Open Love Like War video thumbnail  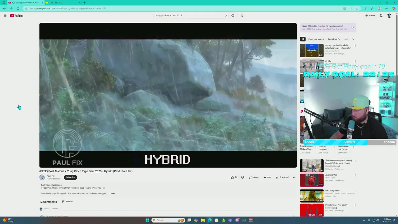(312, 180)
